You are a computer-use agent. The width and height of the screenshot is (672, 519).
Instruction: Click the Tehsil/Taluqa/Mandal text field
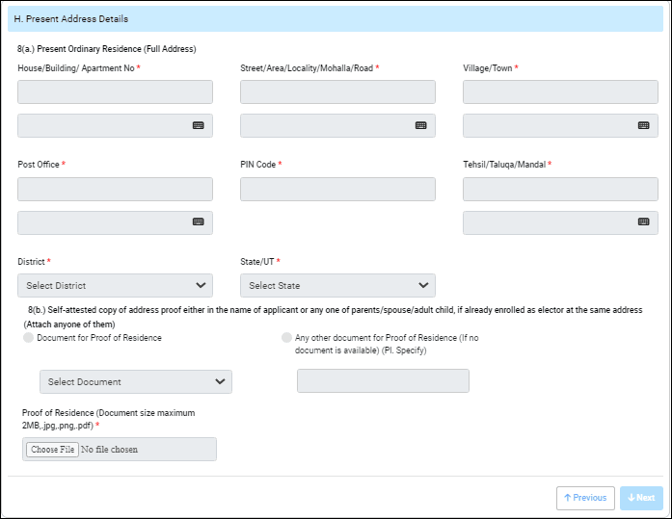560,189
